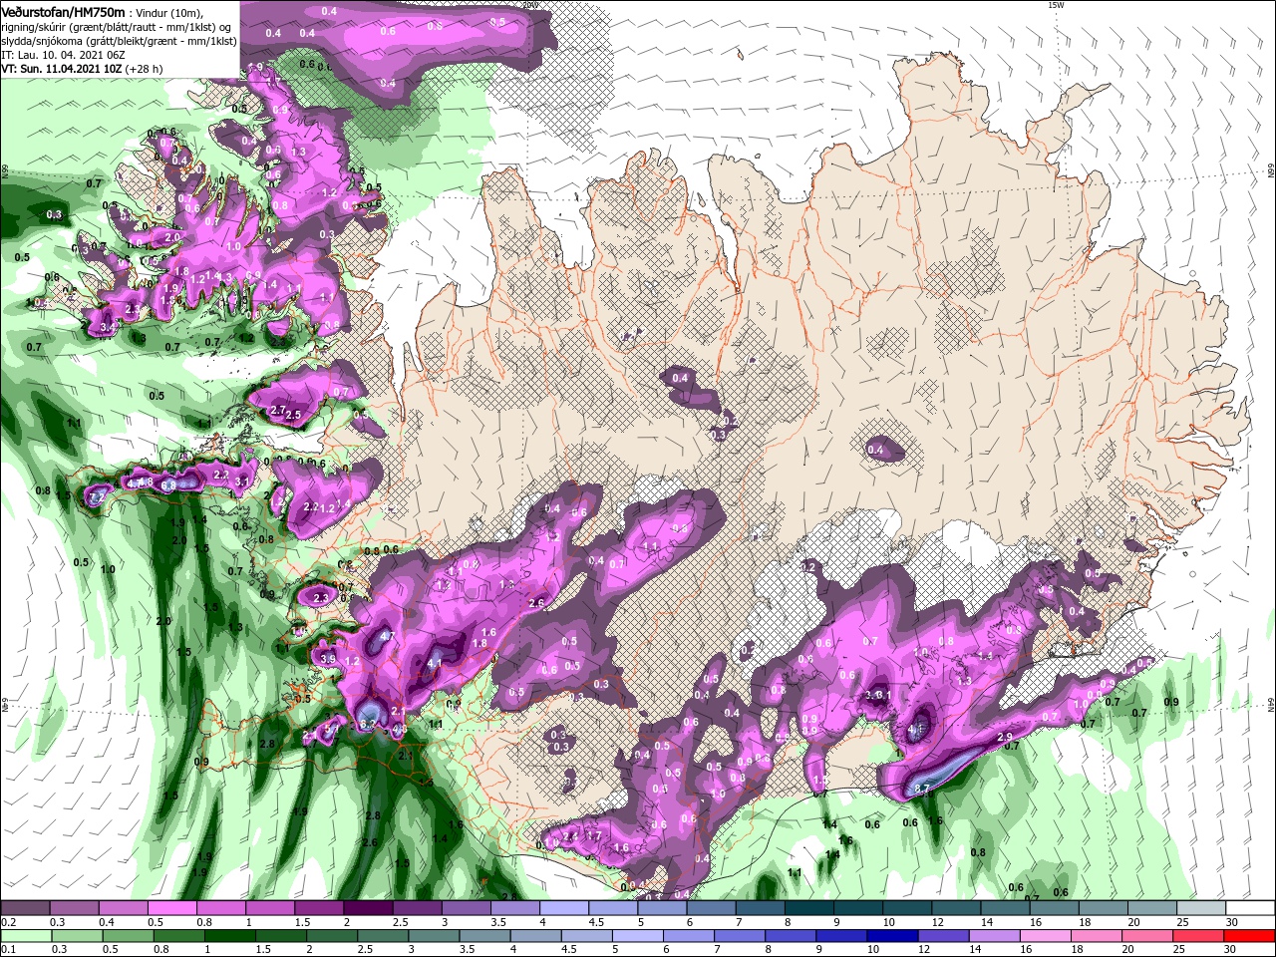1276x957 pixels.
Task: Select the initial time line 'IT: Lau. 10. 04. 2021 06Z'
Action: 63,56
